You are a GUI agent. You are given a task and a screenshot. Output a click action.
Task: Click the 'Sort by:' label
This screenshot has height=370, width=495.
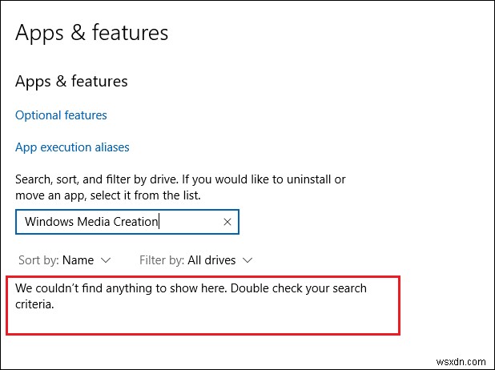click(37, 260)
